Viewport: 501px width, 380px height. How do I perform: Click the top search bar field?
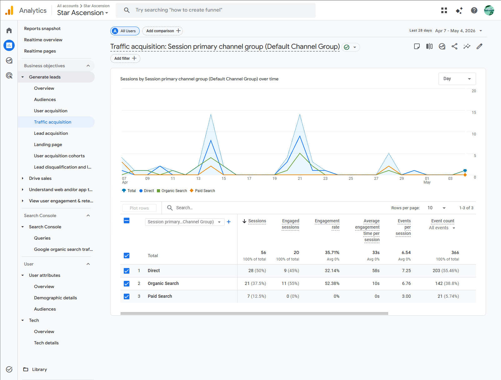216,10
